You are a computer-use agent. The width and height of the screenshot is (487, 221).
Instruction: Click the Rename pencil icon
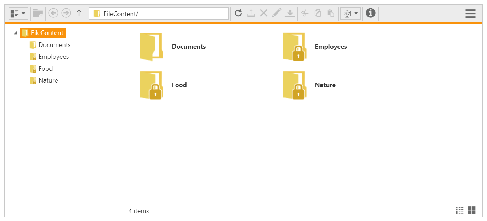(277, 13)
